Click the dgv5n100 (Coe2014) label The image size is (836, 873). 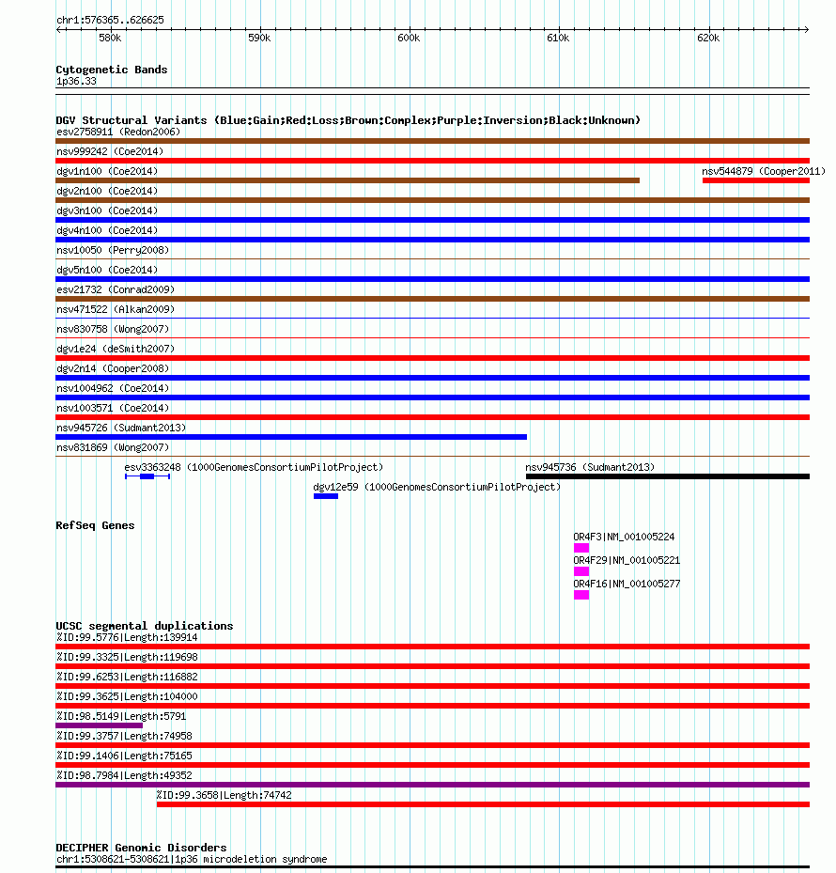107,270
